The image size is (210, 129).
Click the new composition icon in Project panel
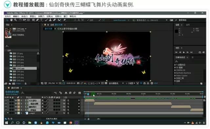click(x=14, y=84)
